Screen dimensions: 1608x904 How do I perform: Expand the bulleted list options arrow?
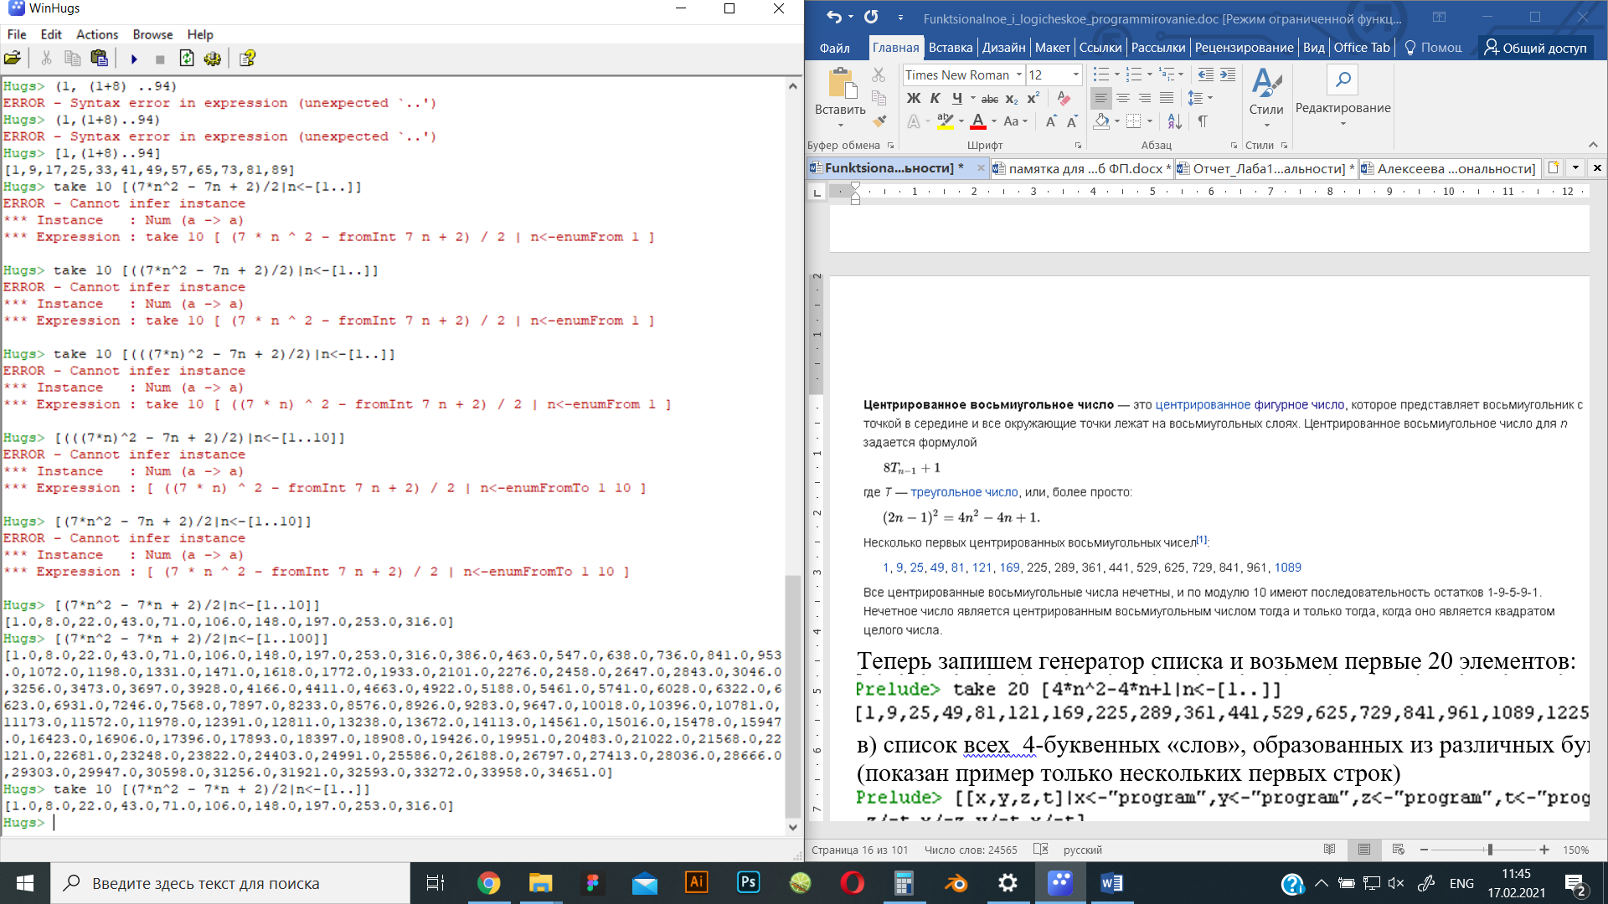(x=1117, y=74)
